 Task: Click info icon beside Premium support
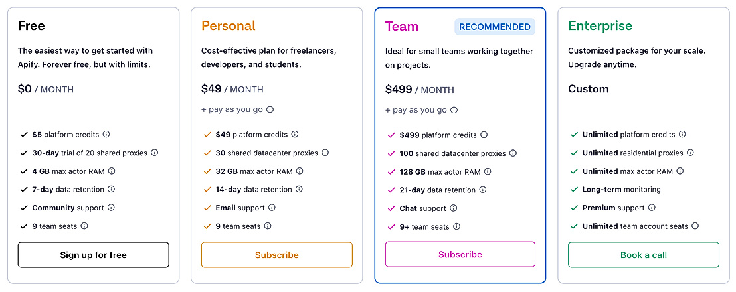(652, 208)
